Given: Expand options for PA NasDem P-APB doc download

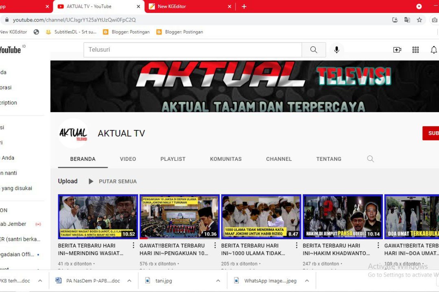Looking at the screenshot, I should 129,281.
